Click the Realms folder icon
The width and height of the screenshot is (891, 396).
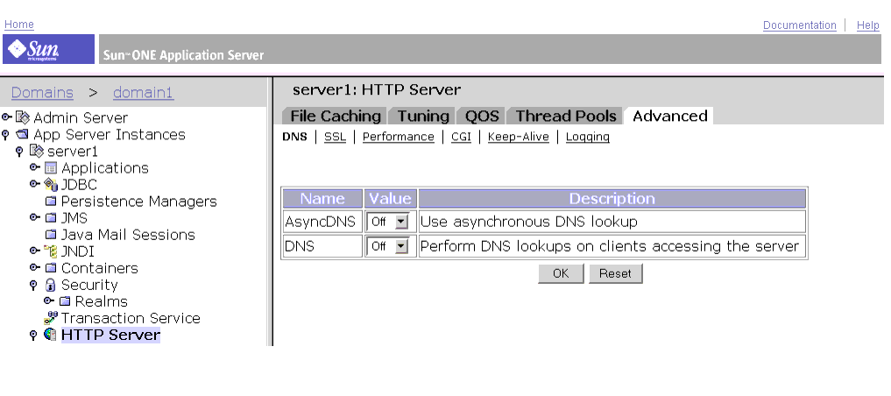[x=65, y=301]
